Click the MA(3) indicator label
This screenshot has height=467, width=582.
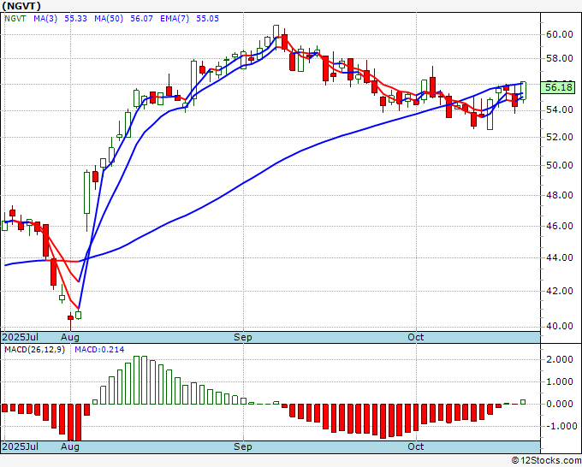(45, 19)
